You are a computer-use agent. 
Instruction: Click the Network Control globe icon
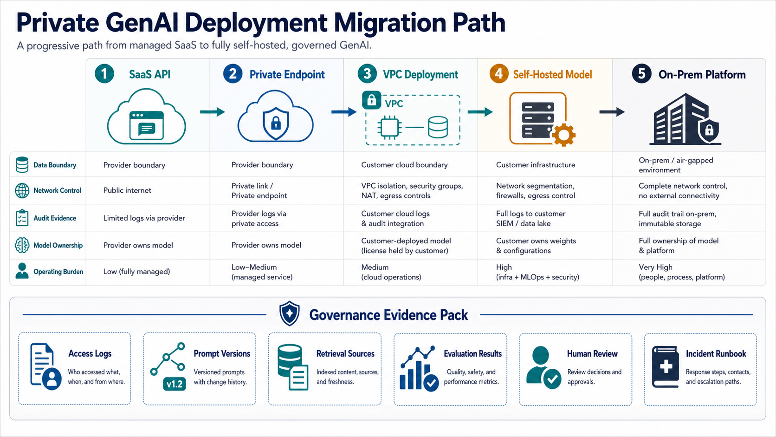click(x=22, y=190)
